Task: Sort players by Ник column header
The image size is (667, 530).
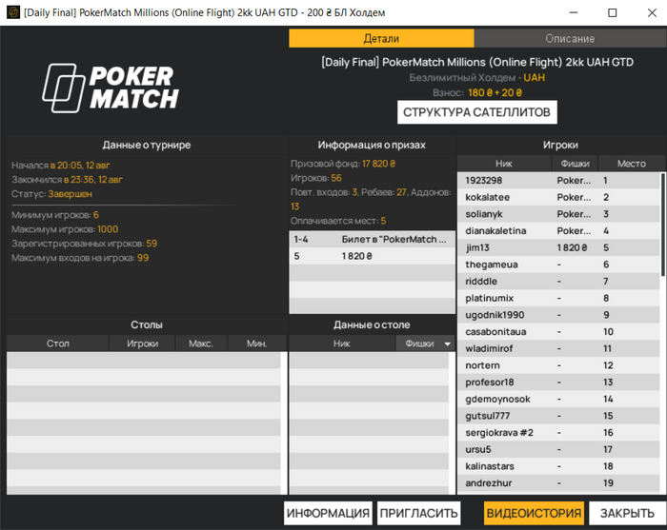Action: click(504, 164)
